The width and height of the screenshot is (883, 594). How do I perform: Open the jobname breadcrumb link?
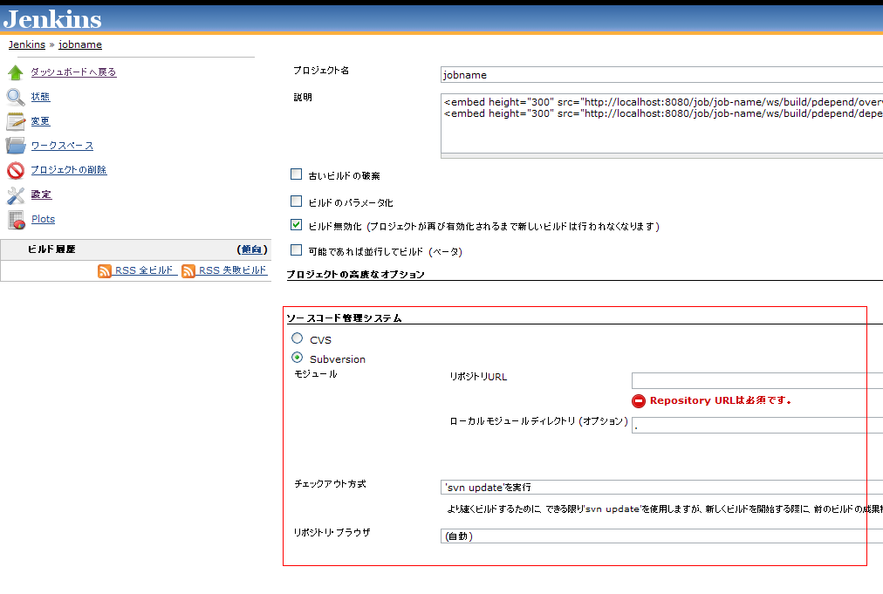pyautogui.click(x=80, y=44)
